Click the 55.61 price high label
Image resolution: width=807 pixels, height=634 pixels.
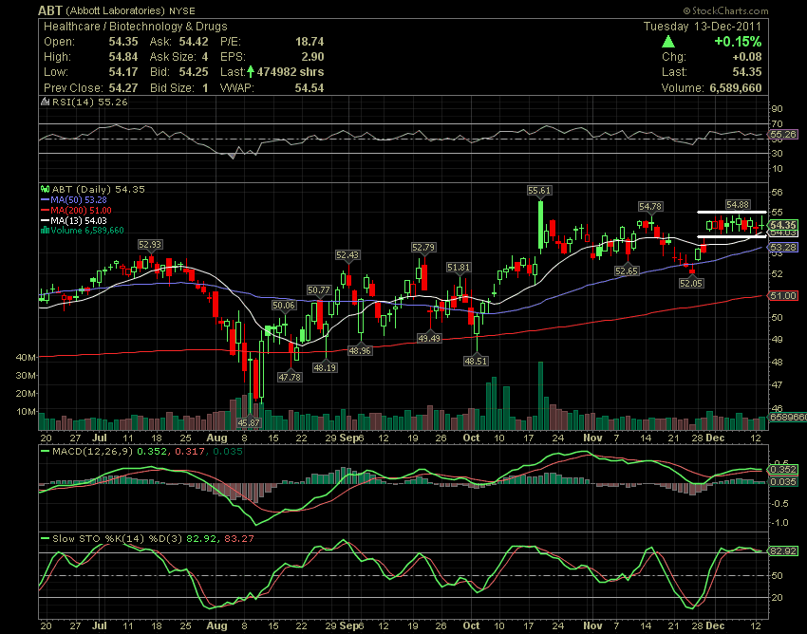tap(539, 191)
